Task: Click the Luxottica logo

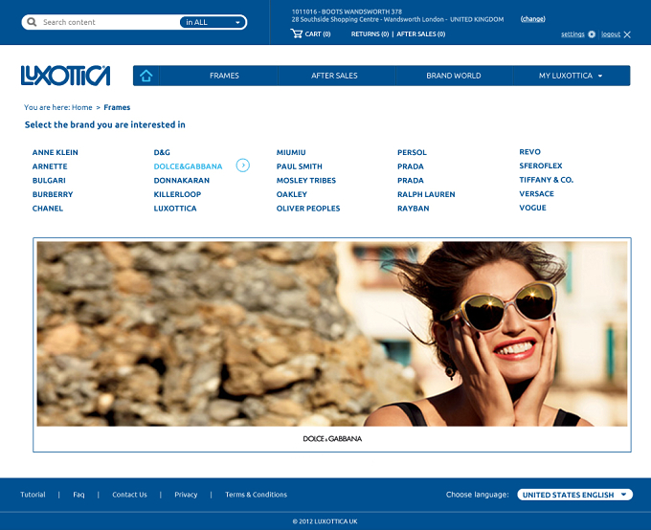Action: coord(66,76)
